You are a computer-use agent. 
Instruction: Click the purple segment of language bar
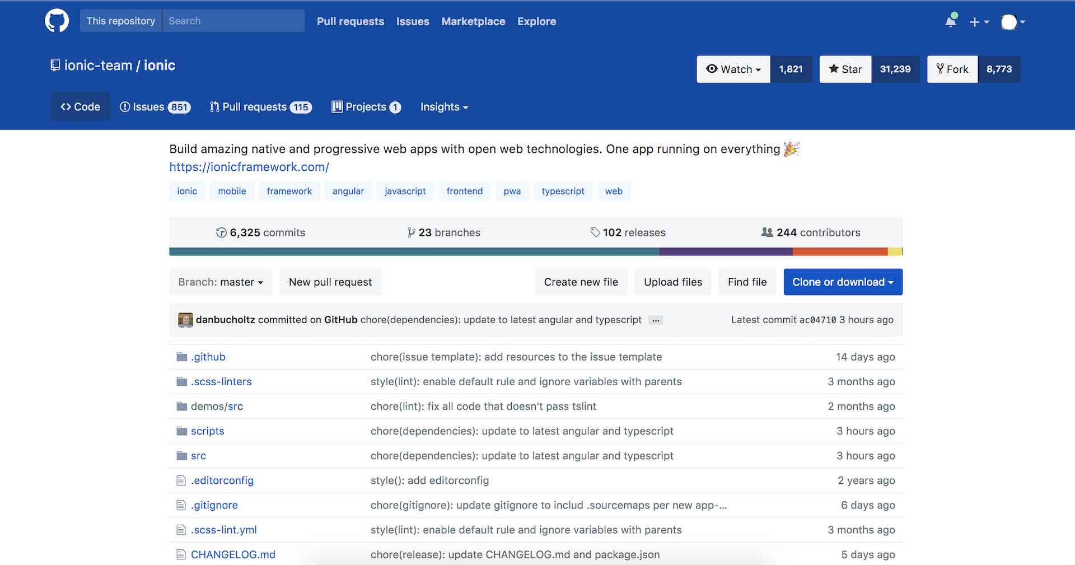[726, 251]
